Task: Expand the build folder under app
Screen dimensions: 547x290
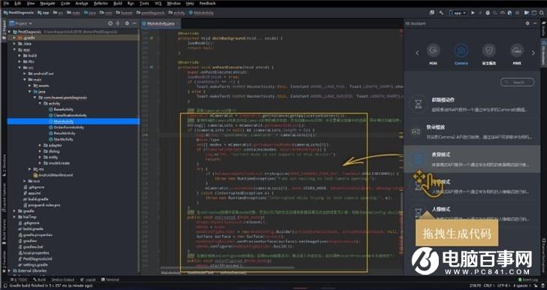Action: click(20, 56)
